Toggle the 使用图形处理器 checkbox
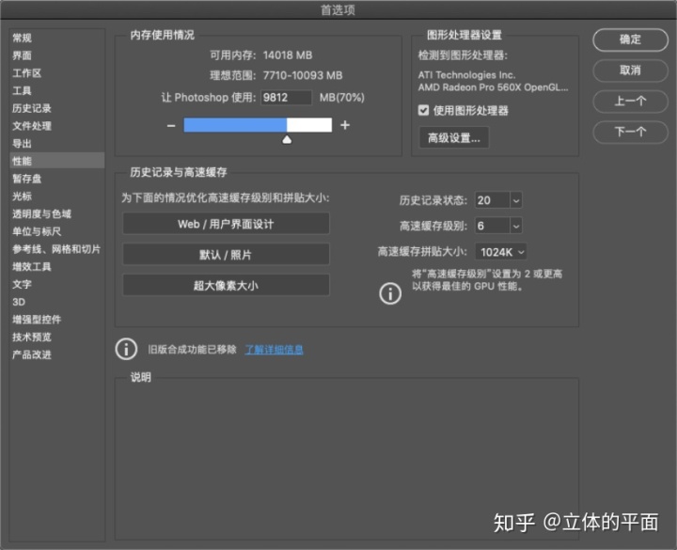Screen dimensions: 677x550 pos(423,111)
